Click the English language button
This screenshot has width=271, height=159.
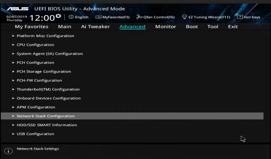click(82, 17)
